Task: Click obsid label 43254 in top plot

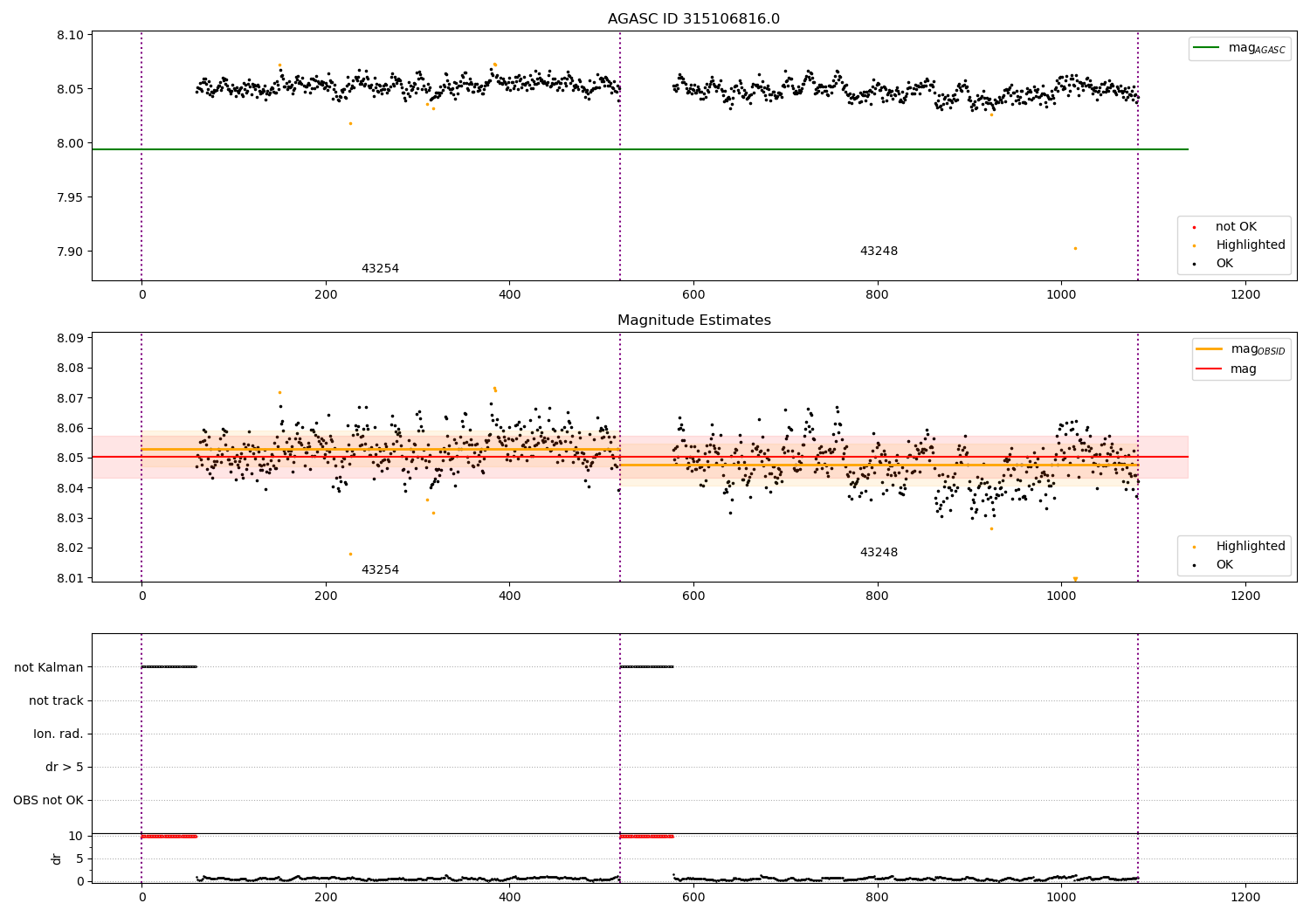Action: (380, 269)
